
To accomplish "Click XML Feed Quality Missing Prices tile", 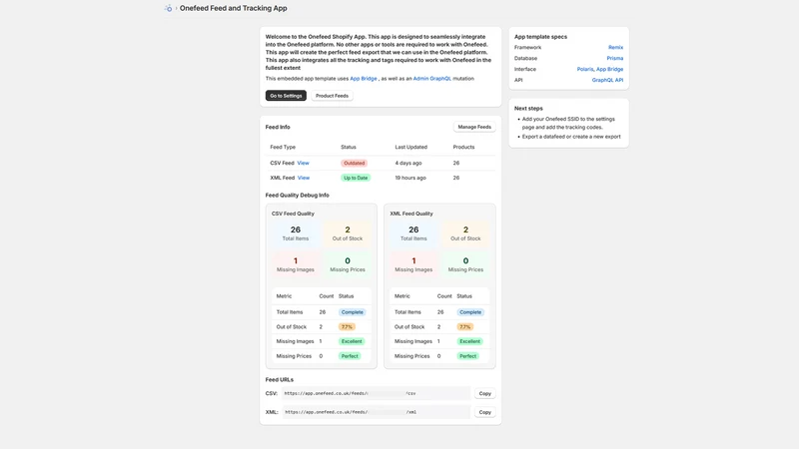I will 465,264.
